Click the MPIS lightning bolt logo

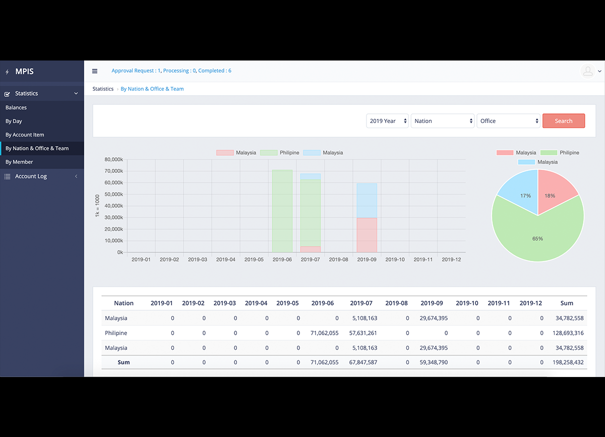click(x=7, y=72)
